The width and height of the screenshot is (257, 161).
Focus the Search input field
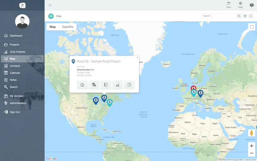(219, 16)
